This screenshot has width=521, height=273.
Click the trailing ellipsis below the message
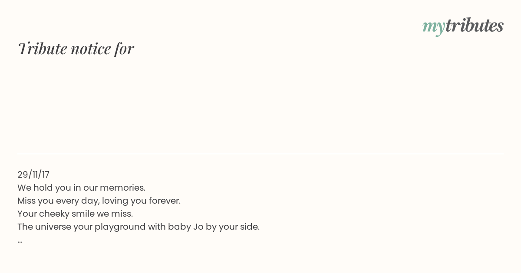(20, 241)
